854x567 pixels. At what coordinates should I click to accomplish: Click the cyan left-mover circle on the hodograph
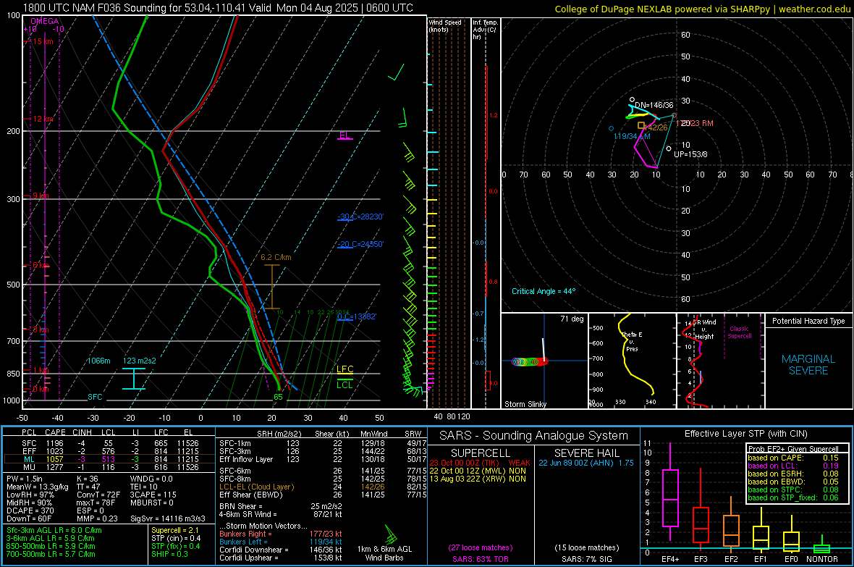pos(611,129)
